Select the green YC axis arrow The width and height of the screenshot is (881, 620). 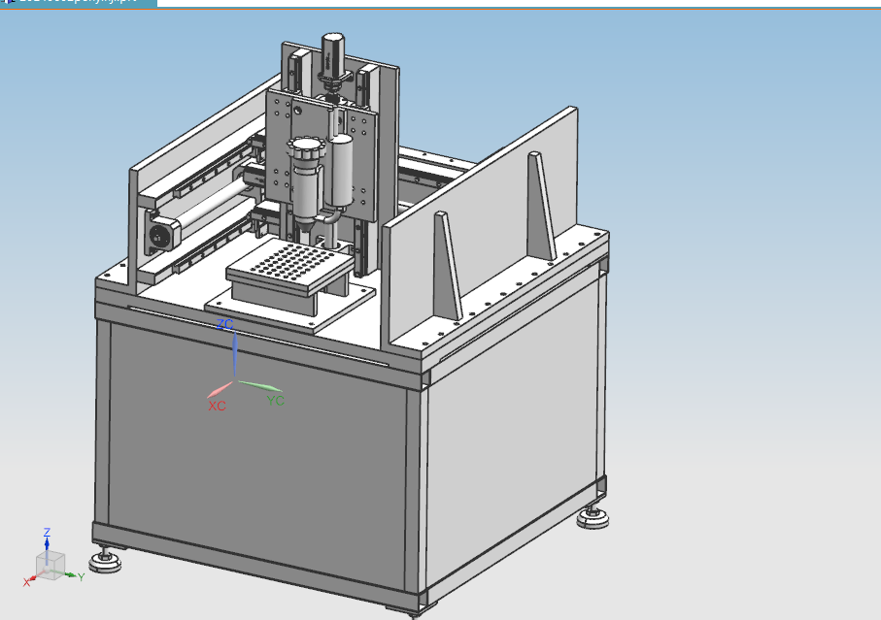tap(260, 386)
